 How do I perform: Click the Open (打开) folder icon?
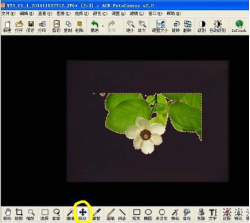click(19, 24)
